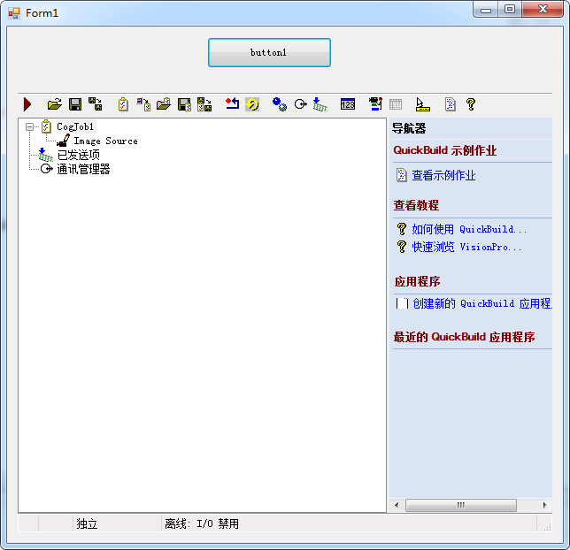Screen dimensions: 570x550
Task: Select the Image Source tree item
Action: pos(106,141)
